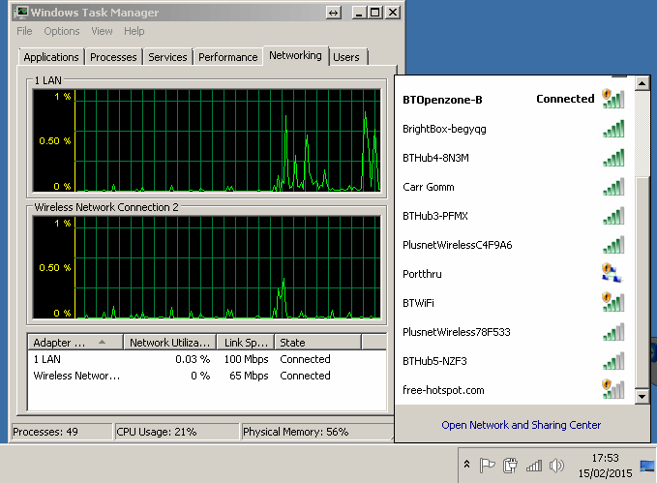Image resolution: width=657 pixels, height=483 pixels.
Task: Sort by State column header
Action: [x=317, y=342]
